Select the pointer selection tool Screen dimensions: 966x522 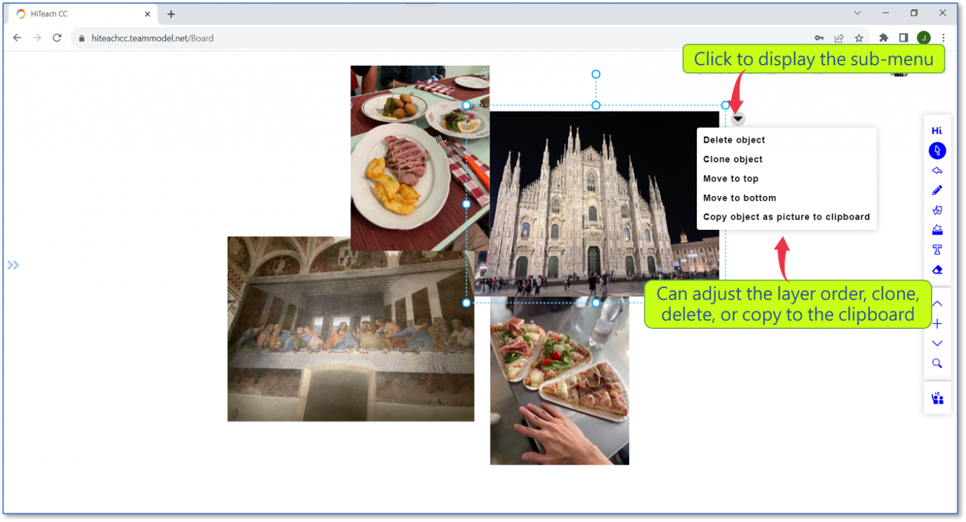coord(937,151)
